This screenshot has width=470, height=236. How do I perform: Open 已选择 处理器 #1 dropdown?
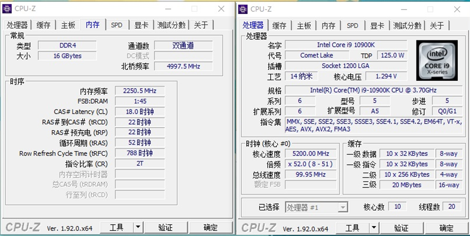pos(317,207)
